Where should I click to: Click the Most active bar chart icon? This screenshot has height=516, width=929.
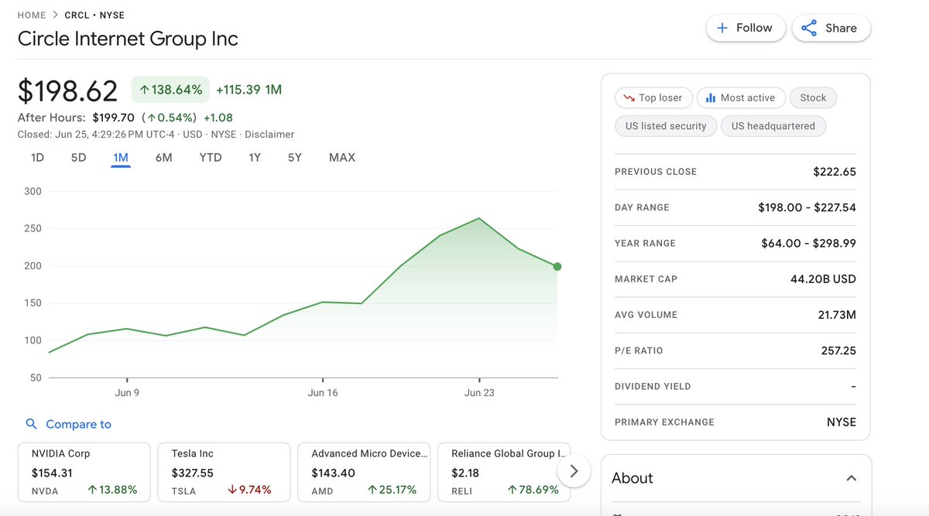711,98
